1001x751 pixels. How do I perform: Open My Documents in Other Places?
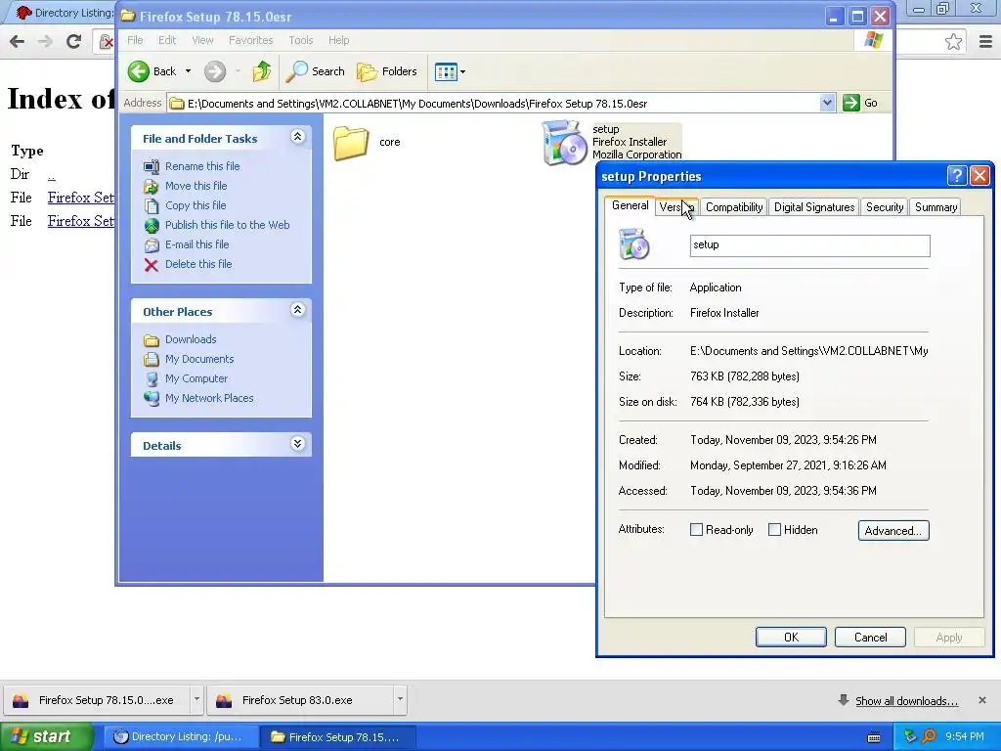[199, 359]
